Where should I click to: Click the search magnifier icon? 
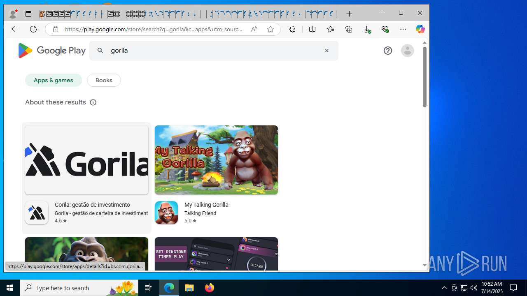coord(100,51)
